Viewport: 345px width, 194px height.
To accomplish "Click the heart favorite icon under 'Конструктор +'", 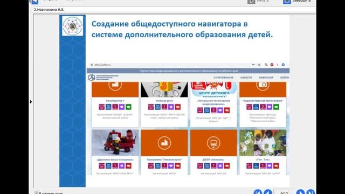I will coord(122,107).
